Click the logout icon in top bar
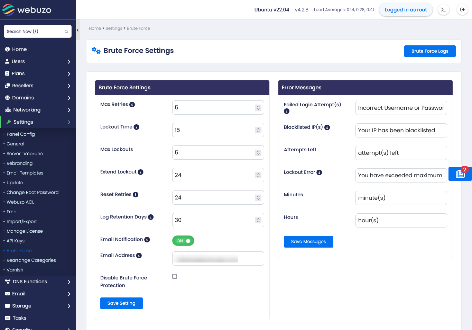 pyautogui.click(x=462, y=10)
